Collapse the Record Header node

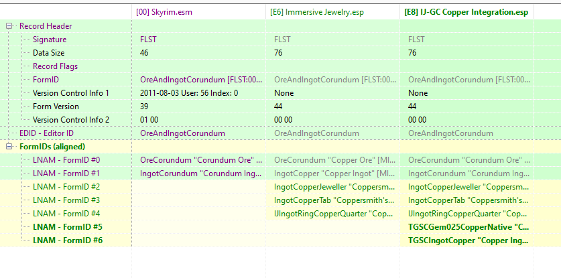[x=9, y=26]
